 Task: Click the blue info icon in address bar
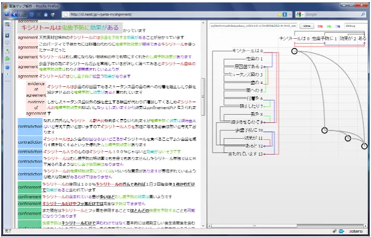coord(285,14)
